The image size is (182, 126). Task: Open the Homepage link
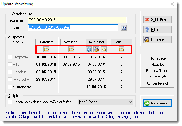point(158,58)
